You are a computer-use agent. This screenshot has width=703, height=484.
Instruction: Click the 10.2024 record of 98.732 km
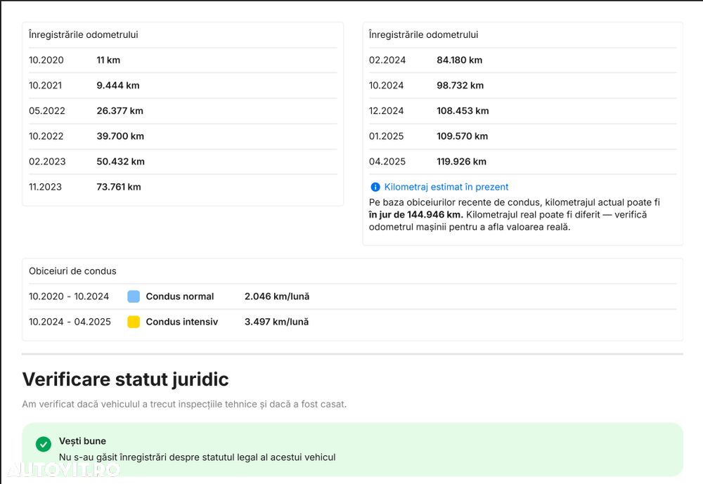460,86
